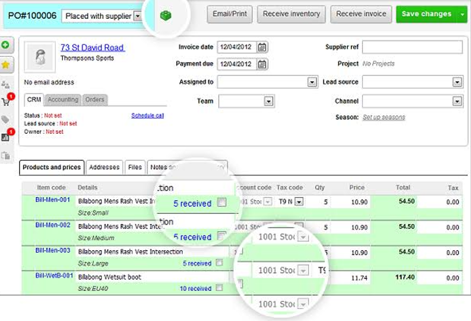Click the Supplier ref input field
Screen dimensions: 471x321
click(412, 47)
